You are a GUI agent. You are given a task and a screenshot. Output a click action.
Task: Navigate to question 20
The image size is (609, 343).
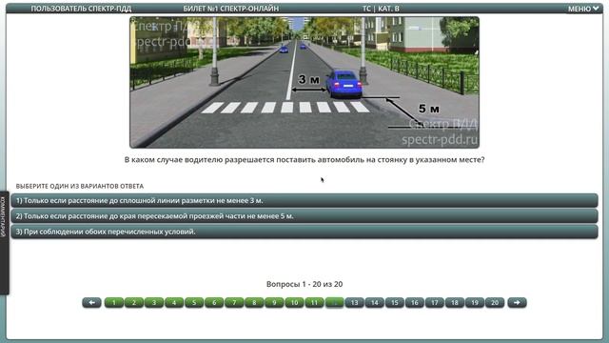[495, 303]
